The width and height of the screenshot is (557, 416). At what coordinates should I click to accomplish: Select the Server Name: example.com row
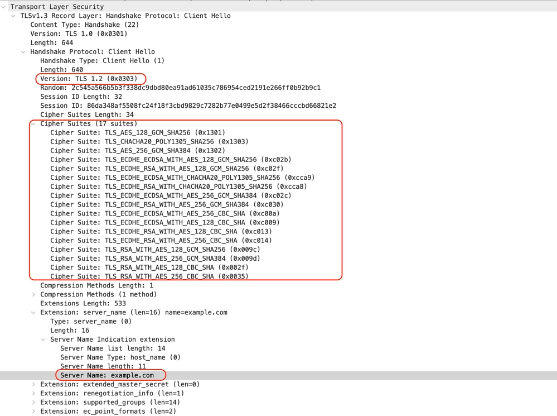[x=107, y=375]
